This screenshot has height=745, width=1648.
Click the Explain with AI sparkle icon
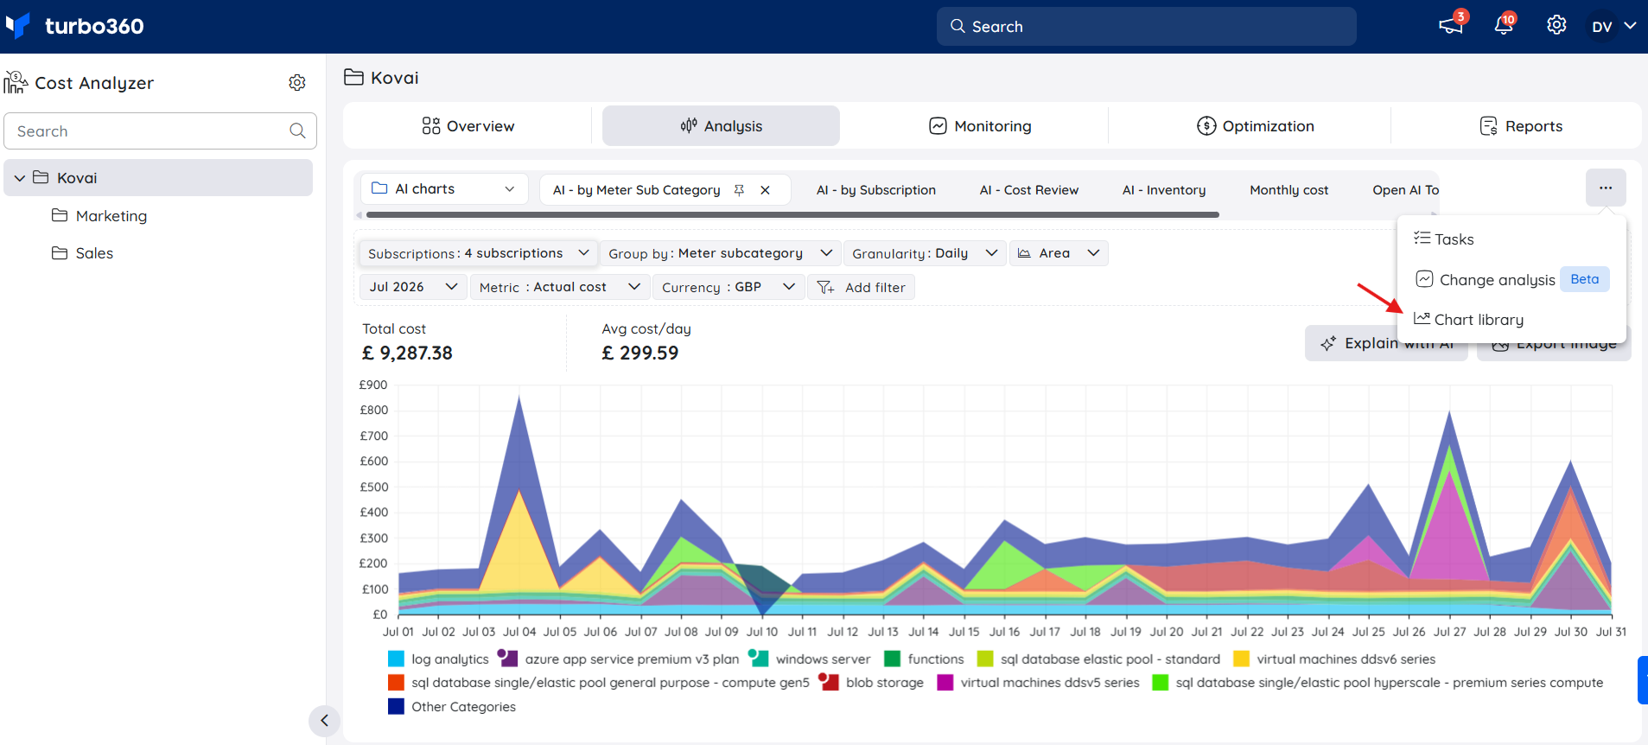coord(1328,343)
